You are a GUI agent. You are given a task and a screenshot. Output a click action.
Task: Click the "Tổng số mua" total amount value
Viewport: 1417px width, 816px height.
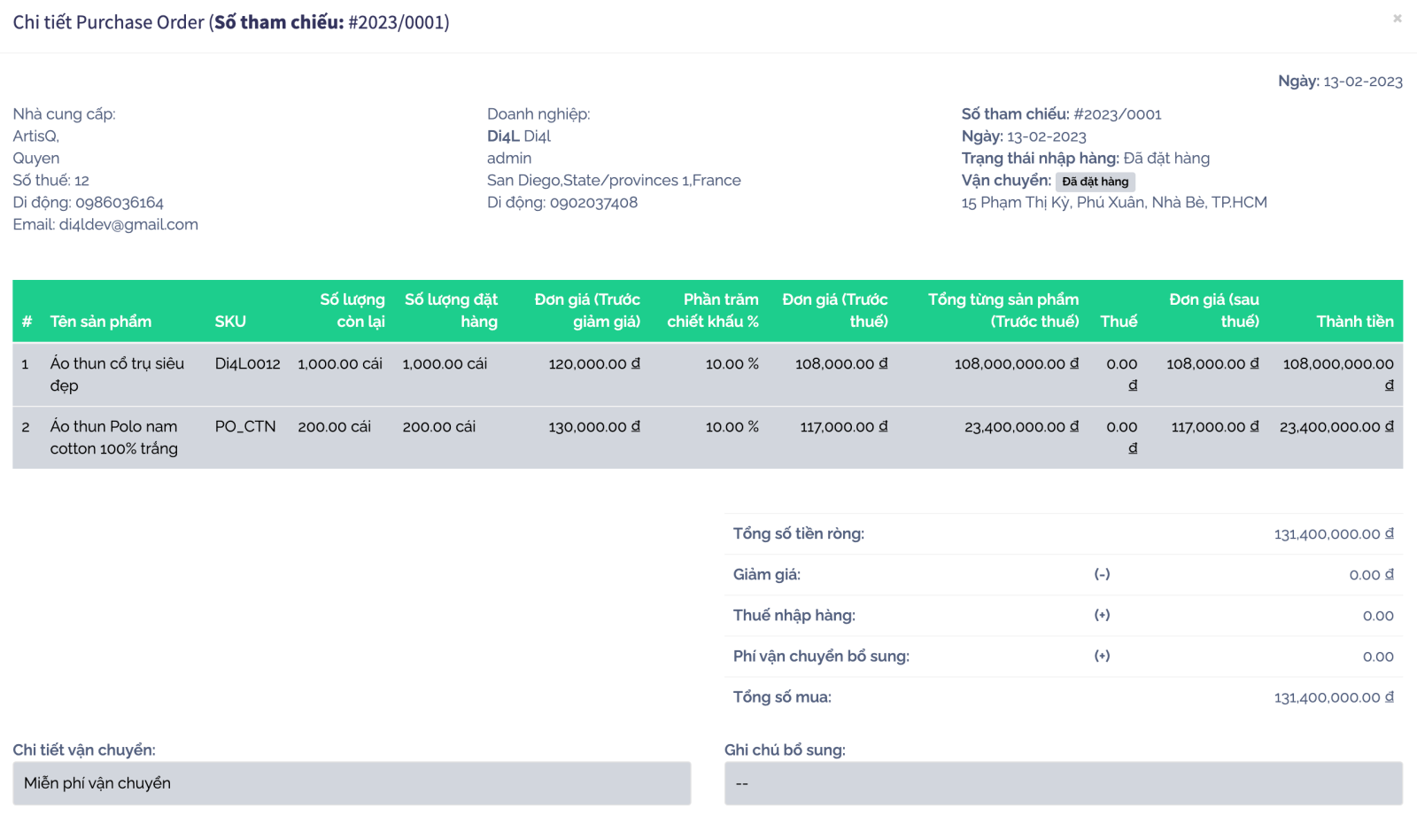point(1333,697)
